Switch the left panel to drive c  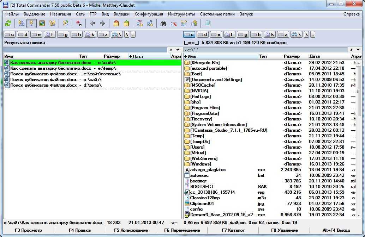pos(10,35)
